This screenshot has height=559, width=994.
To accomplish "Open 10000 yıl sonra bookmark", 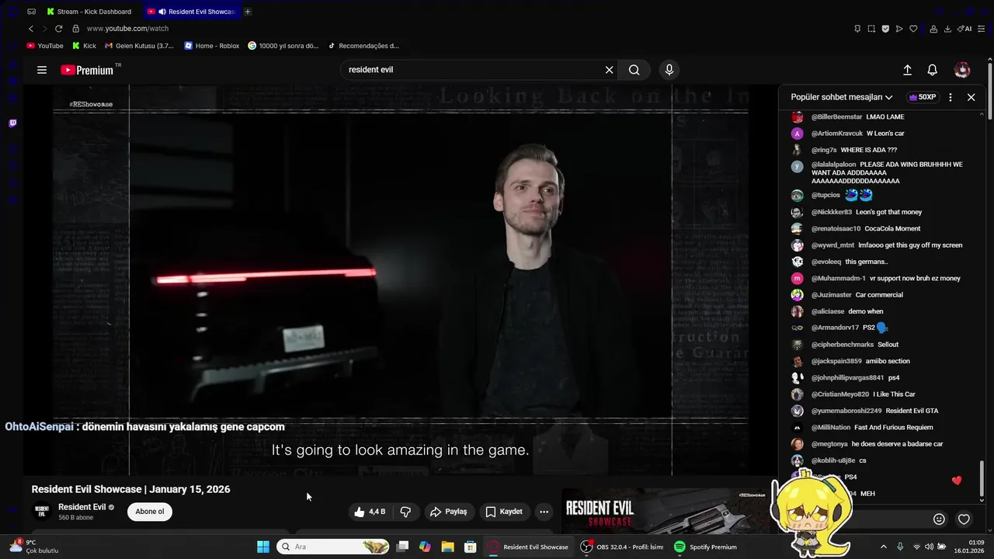I will [x=283, y=46].
